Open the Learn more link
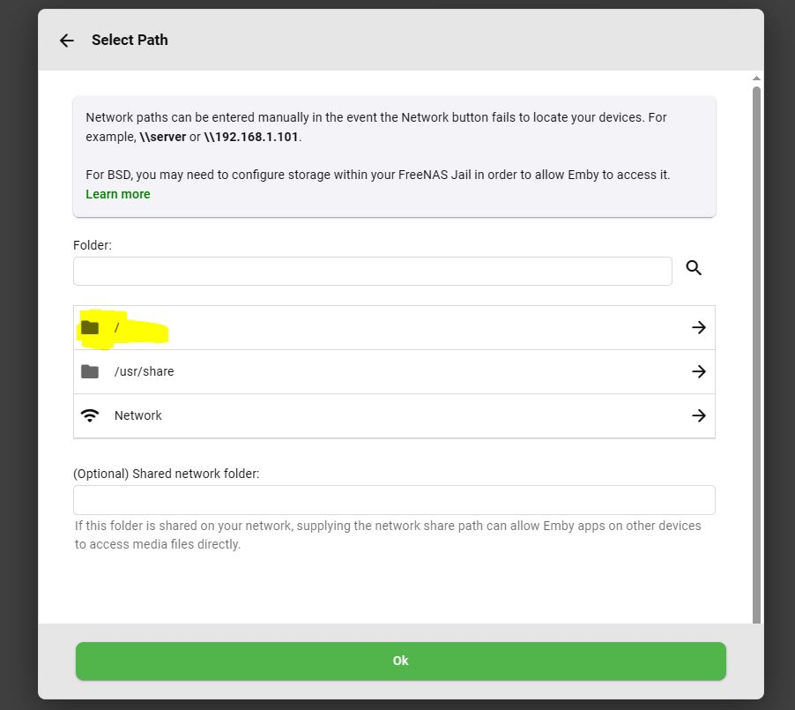This screenshot has height=710, width=795. [x=117, y=194]
